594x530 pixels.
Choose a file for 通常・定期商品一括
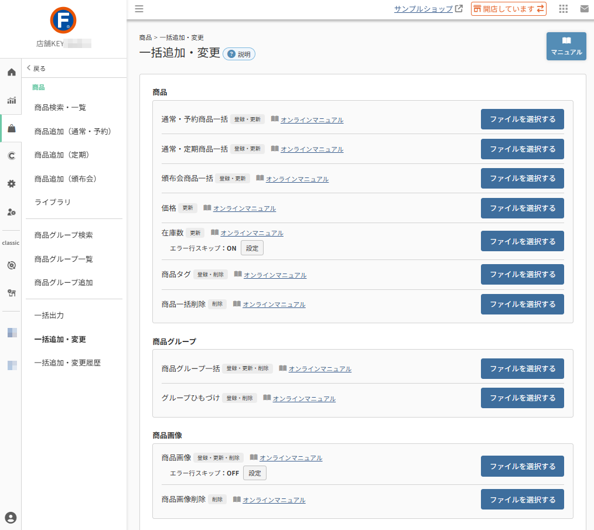pos(522,149)
